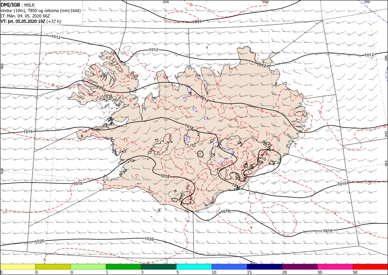Click the navy 15 mm legend swatch

click(x=265, y=266)
